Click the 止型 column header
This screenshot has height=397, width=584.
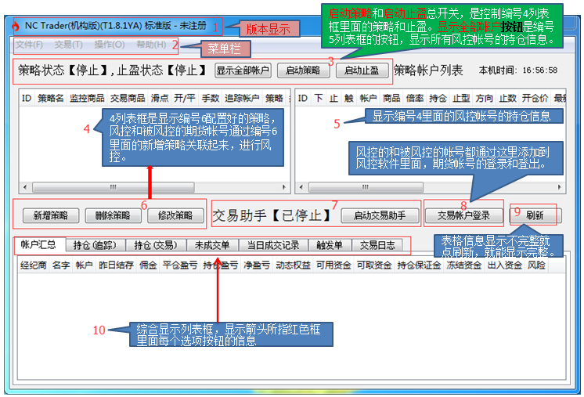point(461,99)
